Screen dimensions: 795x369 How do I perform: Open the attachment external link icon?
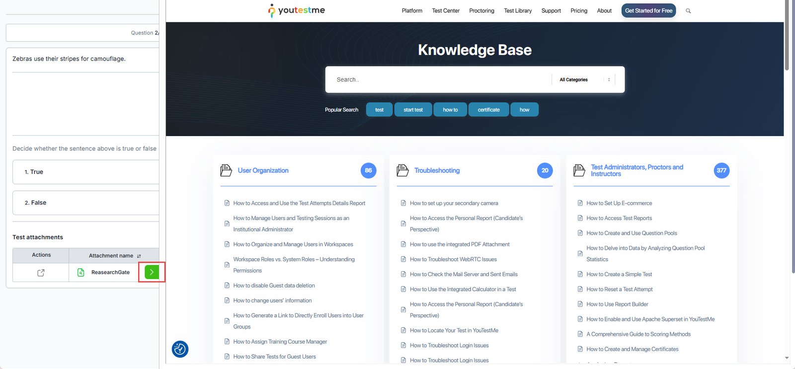[x=41, y=273]
